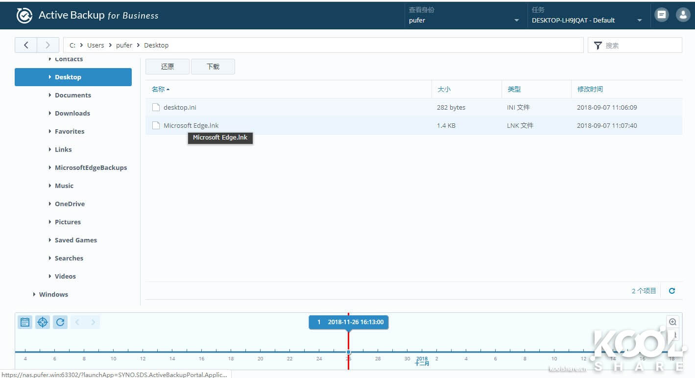Click the back navigation arrow
The width and height of the screenshot is (695, 378).
click(x=26, y=45)
